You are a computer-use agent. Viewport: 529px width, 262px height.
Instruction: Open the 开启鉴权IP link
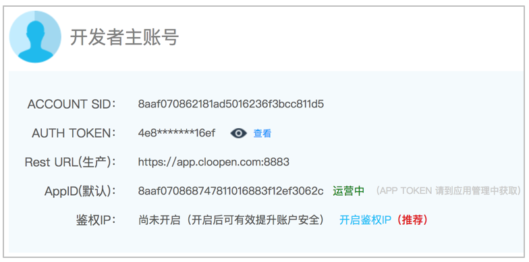point(365,220)
